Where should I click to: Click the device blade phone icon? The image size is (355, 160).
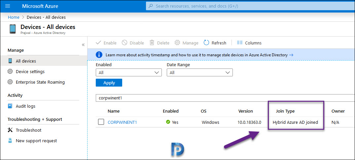13,29
